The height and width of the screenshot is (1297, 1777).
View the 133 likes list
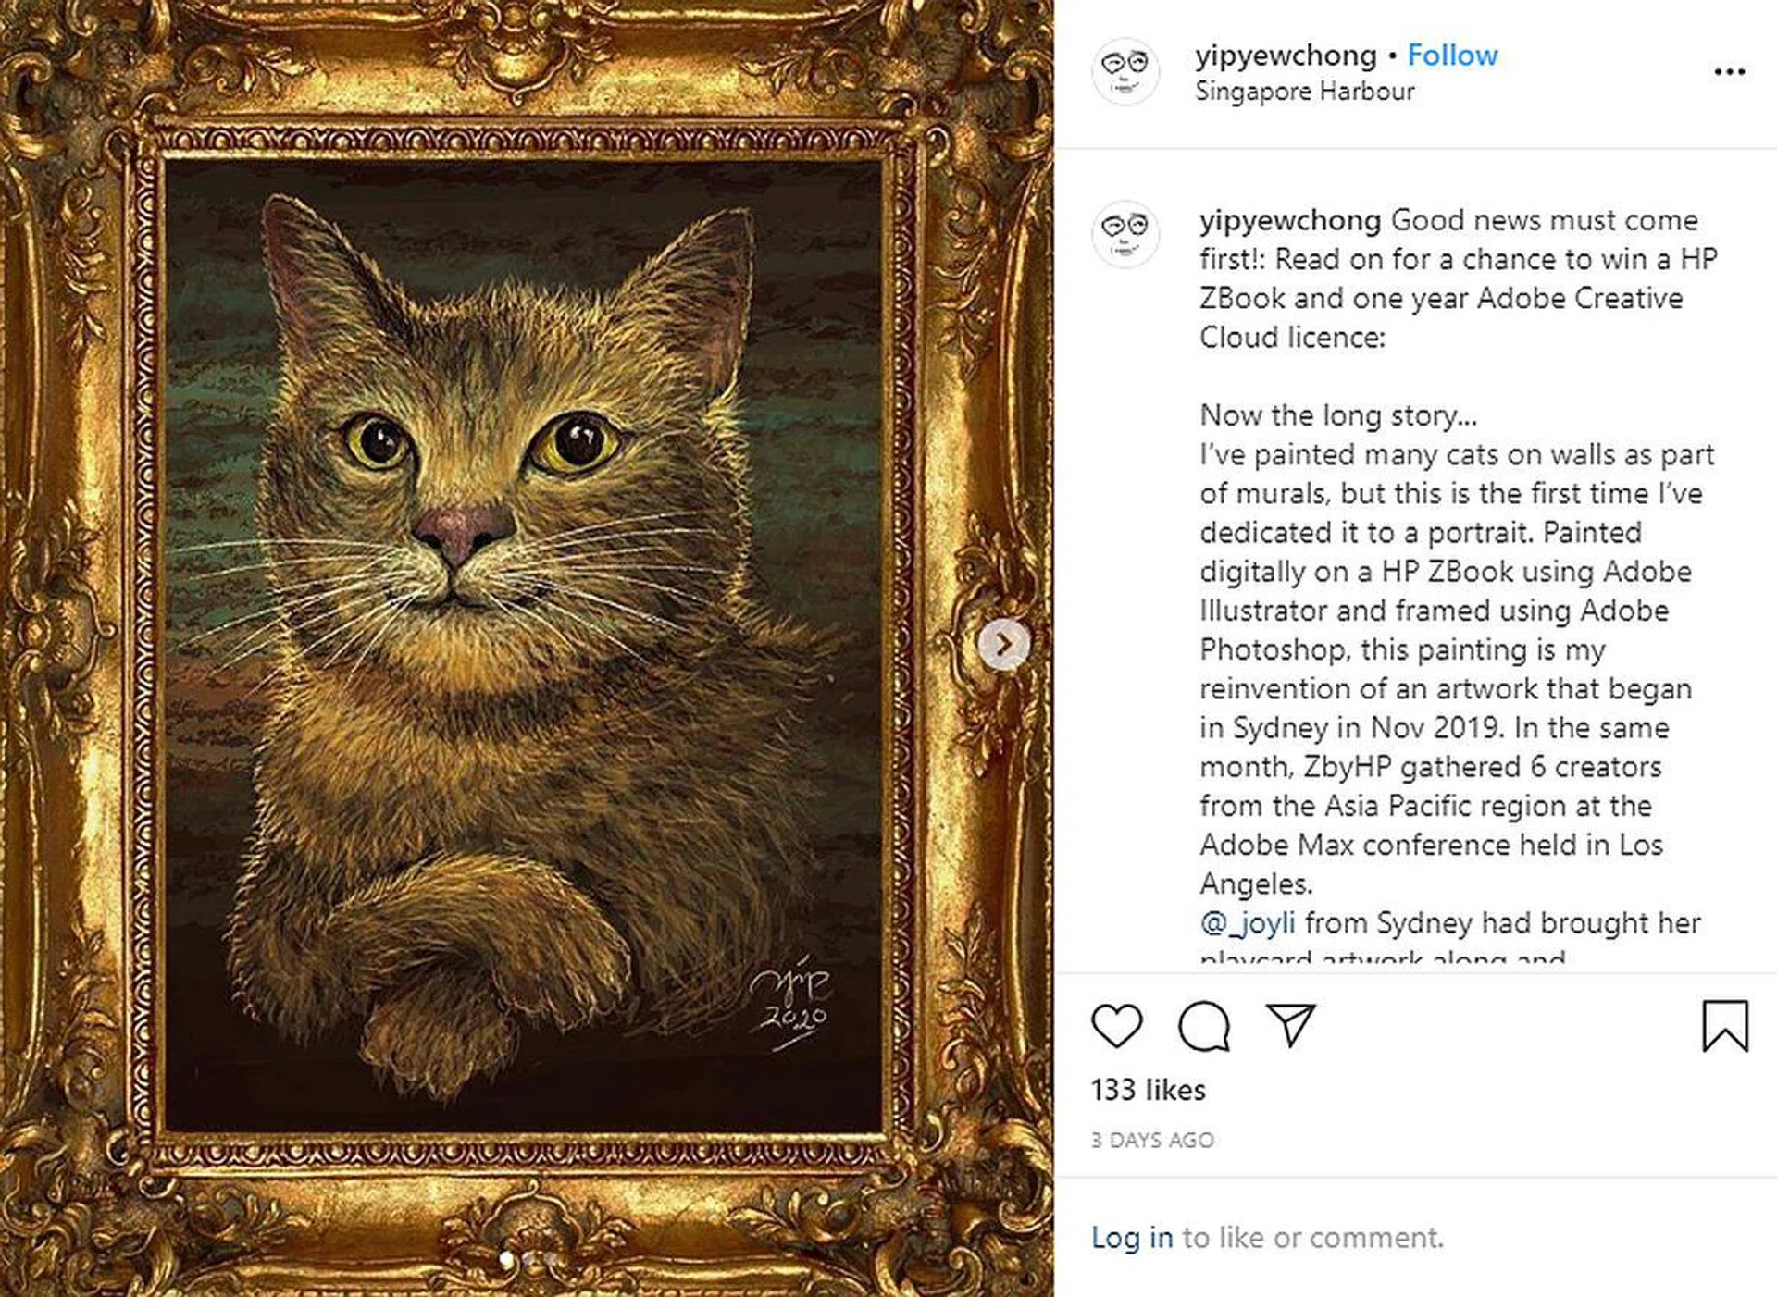pos(1148,1090)
